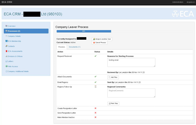196x125 pixels.
Task: Open Web Access section
Action: pos(13,66)
